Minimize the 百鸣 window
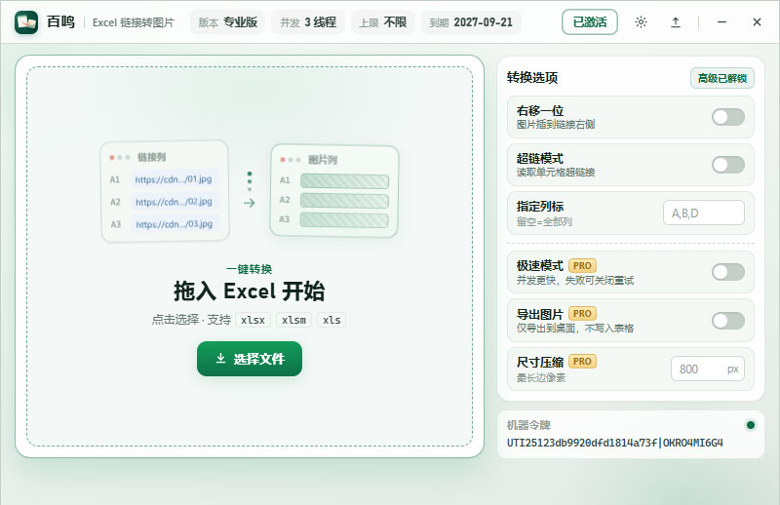This screenshot has width=780, height=505. pyautogui.click(x=721, y=22)
